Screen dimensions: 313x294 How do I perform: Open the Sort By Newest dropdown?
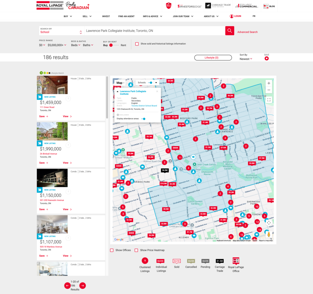tap(246, 59)
